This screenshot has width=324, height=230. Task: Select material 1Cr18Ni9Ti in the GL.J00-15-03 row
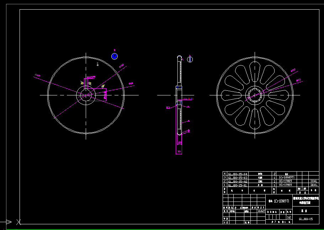coord(286,177)
